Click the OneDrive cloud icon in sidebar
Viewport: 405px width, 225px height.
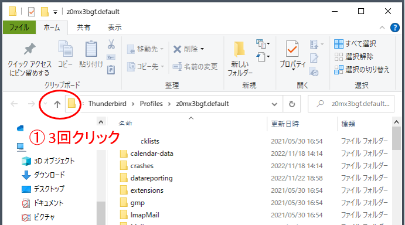click(x=21, y=128)
